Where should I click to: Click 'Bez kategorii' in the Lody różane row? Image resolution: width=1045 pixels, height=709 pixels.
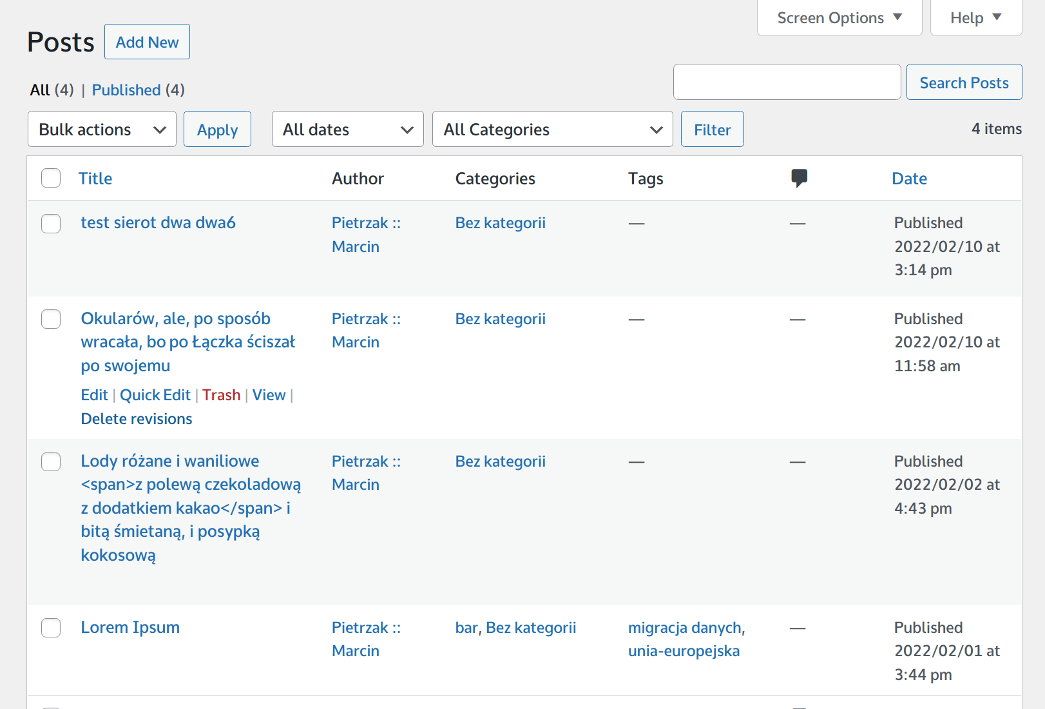click(x=500, y=461)
